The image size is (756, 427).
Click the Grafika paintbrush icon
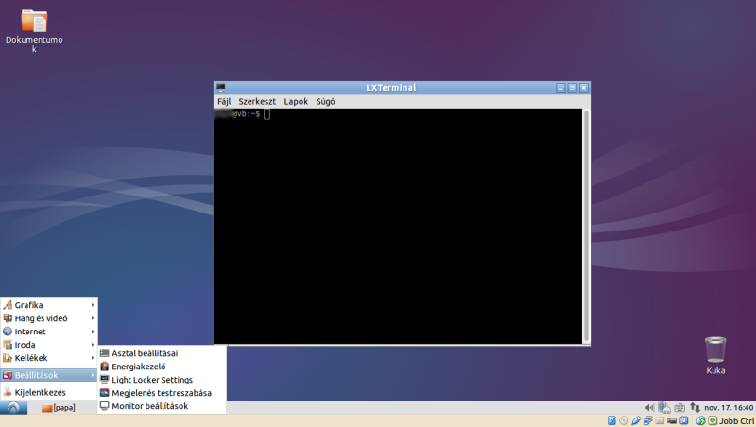8,305
